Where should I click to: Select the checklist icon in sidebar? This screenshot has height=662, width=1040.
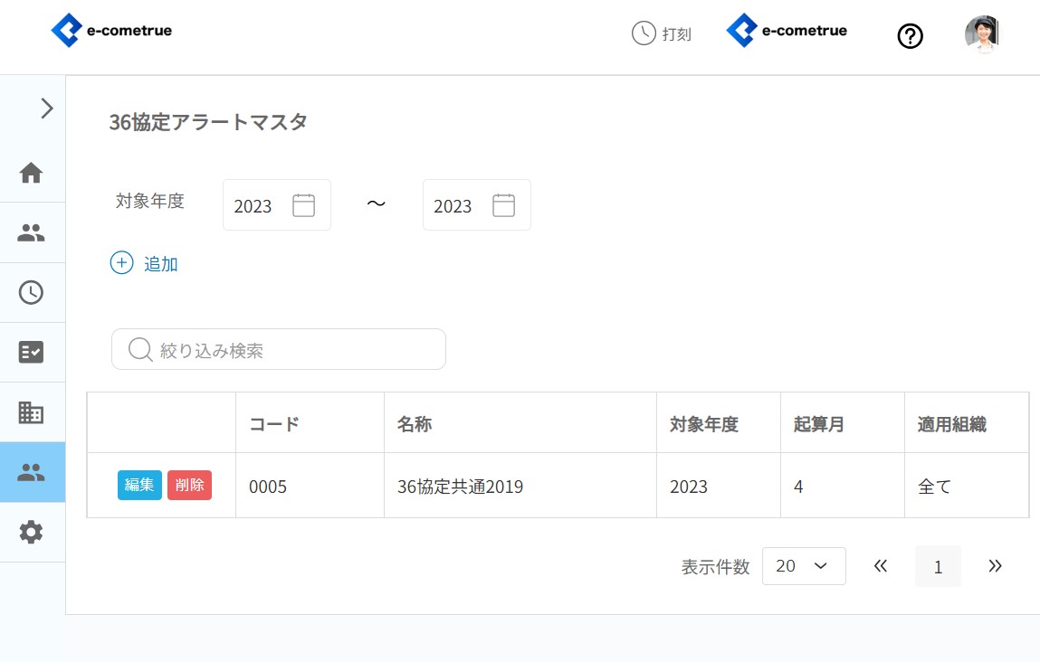click(x=32, y=352)
